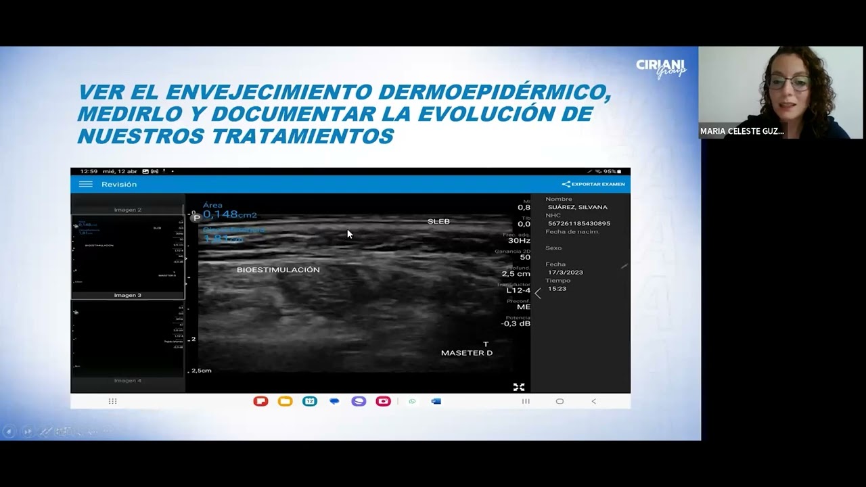Tap the Android recent apps button
Image resolution: width=866 pixels, height=487 pixels.
point(526,401)
